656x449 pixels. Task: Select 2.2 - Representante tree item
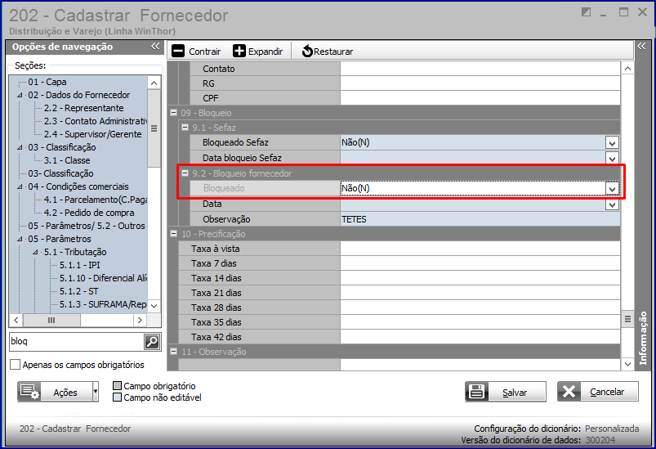click(83, 108)
